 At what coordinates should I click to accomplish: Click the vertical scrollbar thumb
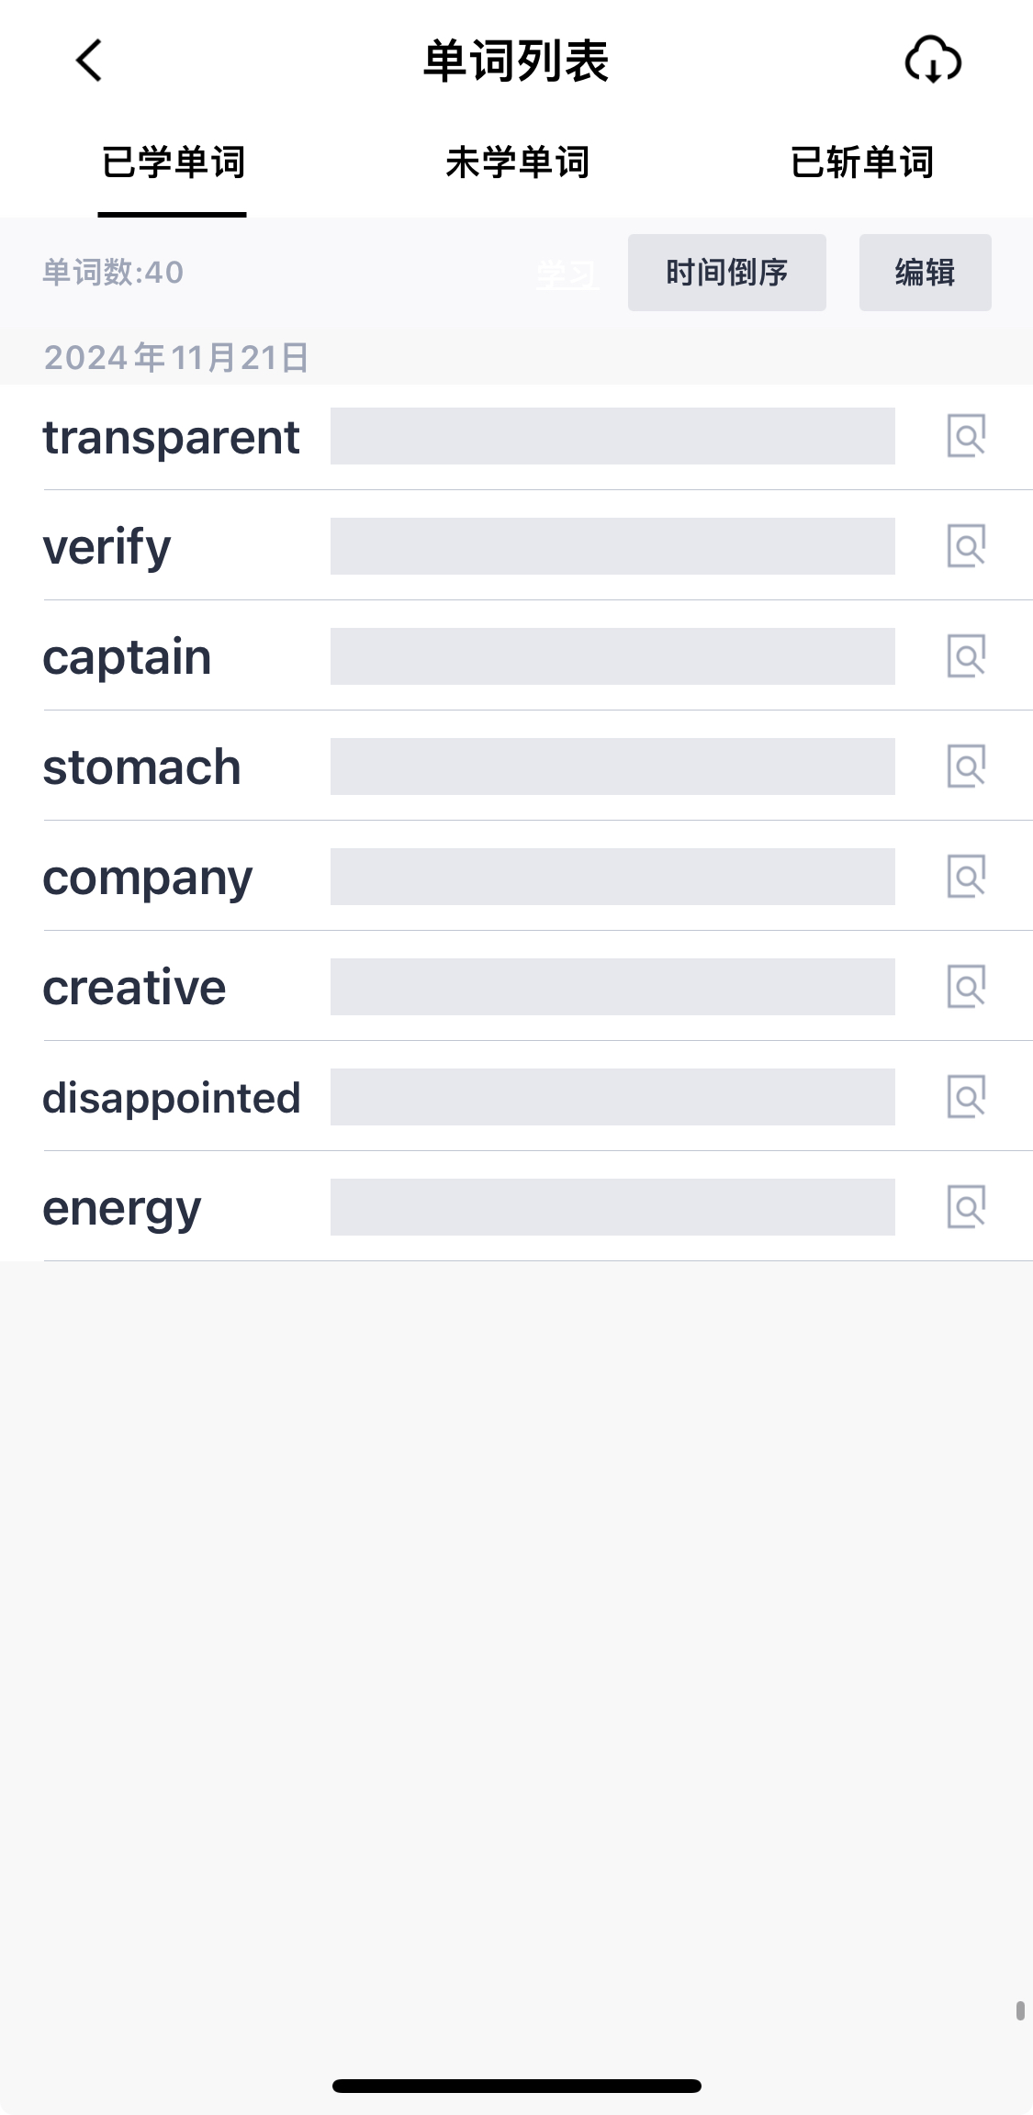tap(1020, 2010)
